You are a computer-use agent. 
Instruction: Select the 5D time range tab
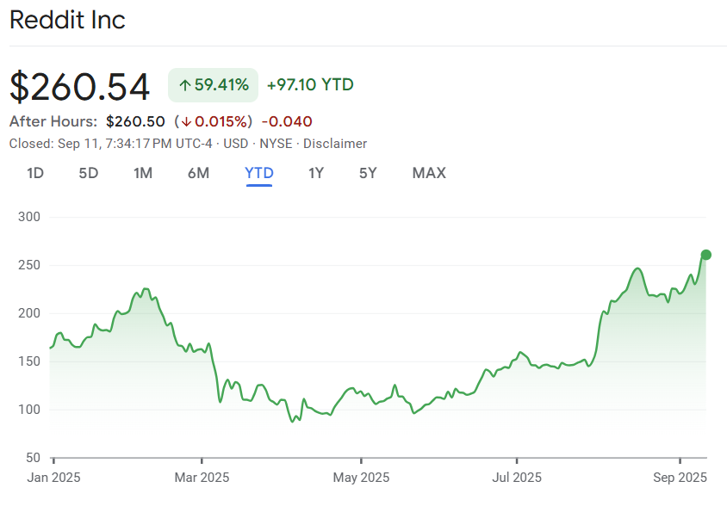coord(88,173)
